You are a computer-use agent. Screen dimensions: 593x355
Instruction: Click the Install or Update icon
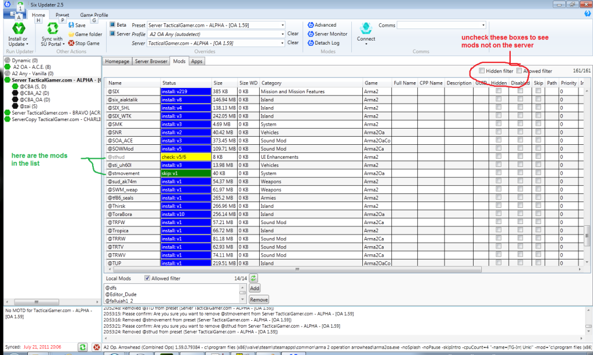tap(18, 29)
